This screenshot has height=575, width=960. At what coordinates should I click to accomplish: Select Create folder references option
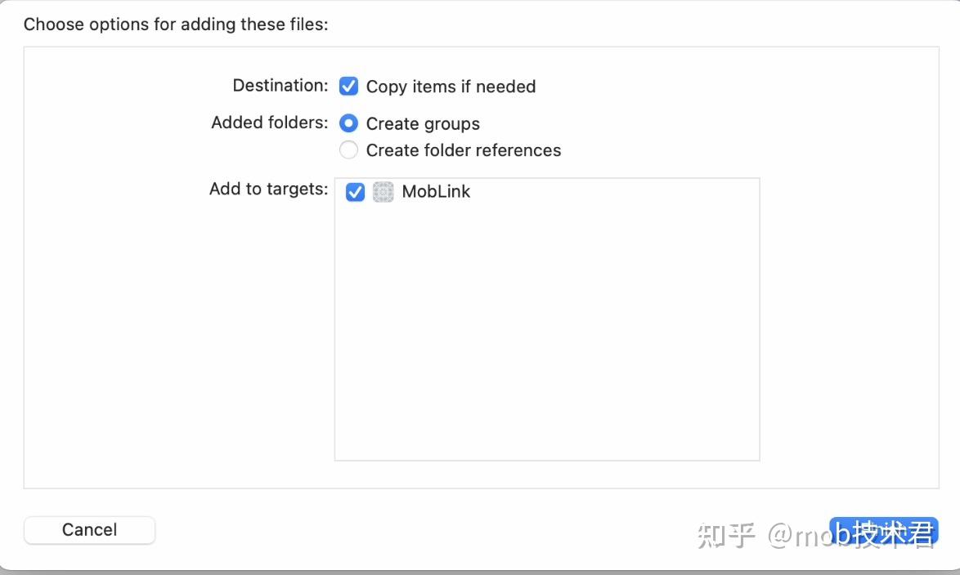349,149
